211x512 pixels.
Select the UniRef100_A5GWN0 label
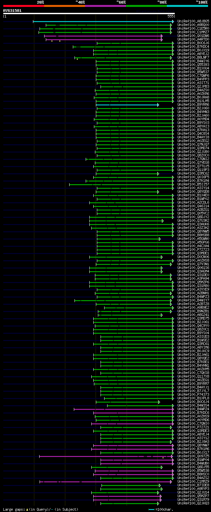(x=193, y=239)
